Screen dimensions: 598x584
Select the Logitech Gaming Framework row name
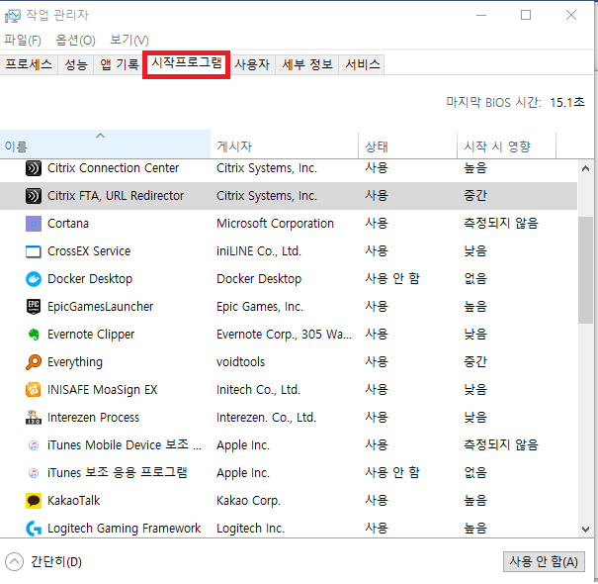pyautogui.click(x=124, y=529)
